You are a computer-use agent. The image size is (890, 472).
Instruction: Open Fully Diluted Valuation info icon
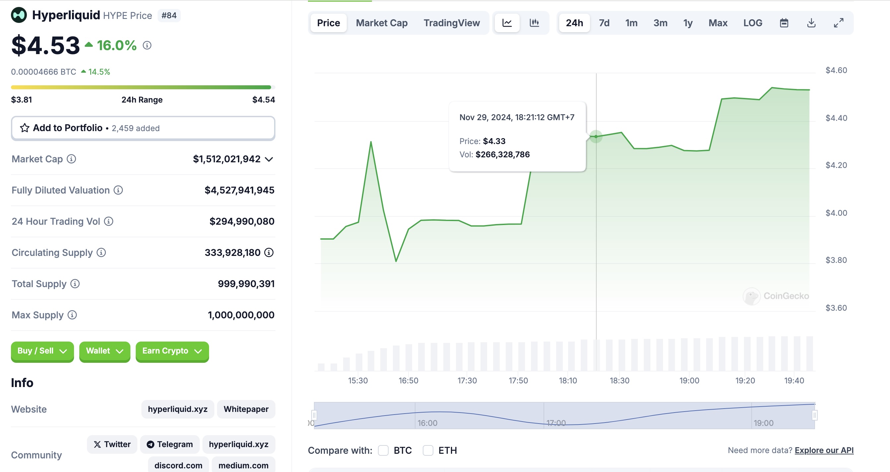(x=118, y=190)
